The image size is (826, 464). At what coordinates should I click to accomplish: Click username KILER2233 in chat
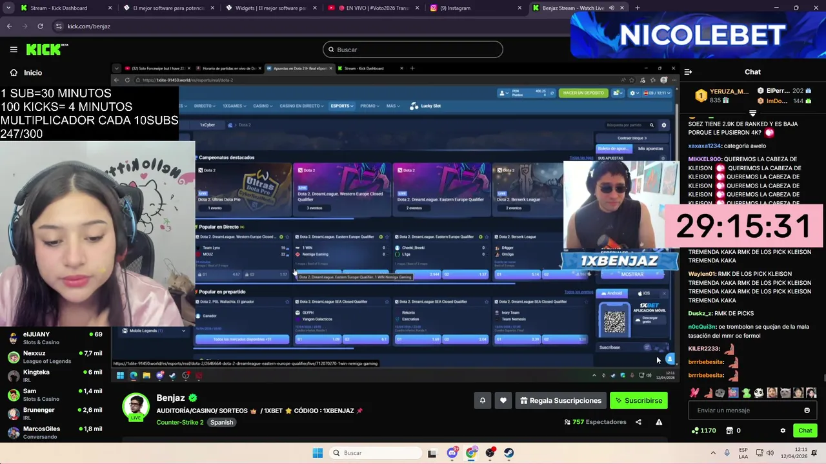[703, 349]
